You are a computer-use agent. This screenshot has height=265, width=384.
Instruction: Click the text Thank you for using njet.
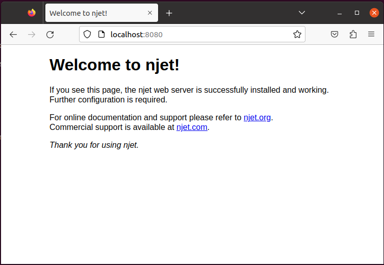tap(94, 145)
